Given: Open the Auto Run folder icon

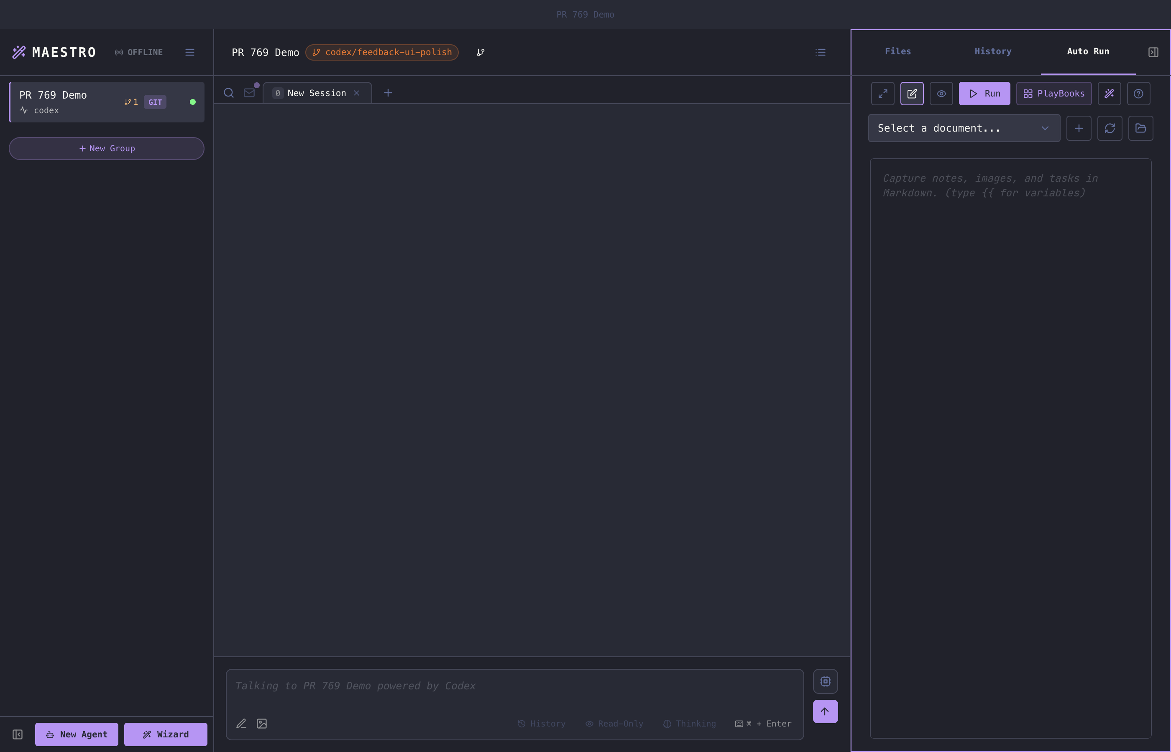Looking at the screenshot, I should coord(1140,128).
